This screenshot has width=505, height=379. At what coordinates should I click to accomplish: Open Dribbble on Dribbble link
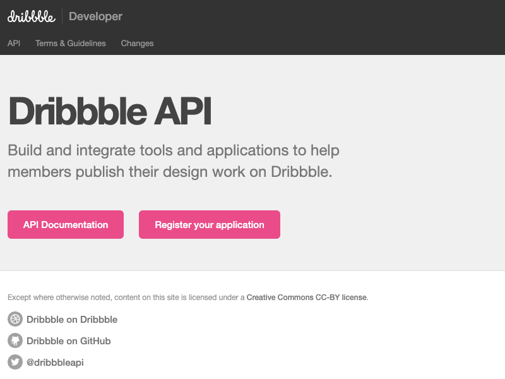coord(72,320)
